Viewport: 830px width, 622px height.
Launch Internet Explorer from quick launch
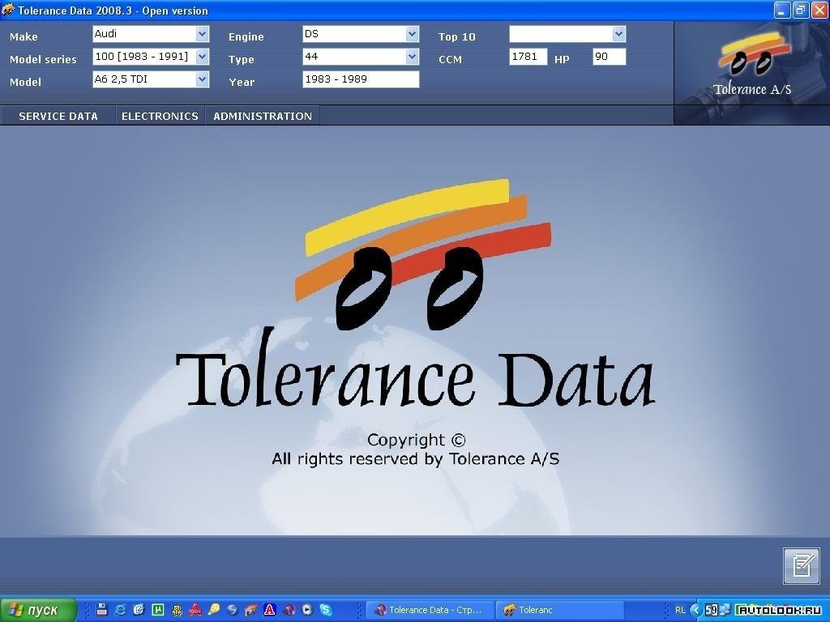121,610
